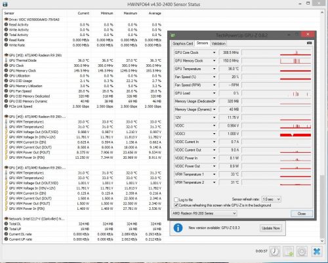The image size is (328, 263).
Task: Select the GPU D3D Memory Dedicated row
Action: tap(83, 96)
